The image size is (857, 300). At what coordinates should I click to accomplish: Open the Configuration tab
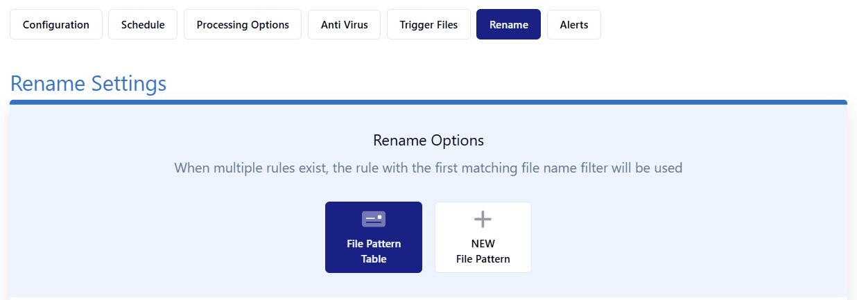[56, 24]
